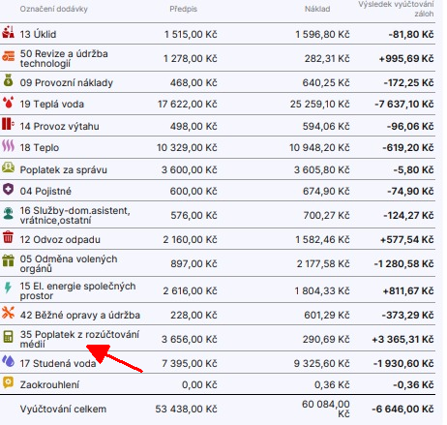Click the elevator icon beside Provoz výtahu
447x425 pixels.
tap(8, 124)
